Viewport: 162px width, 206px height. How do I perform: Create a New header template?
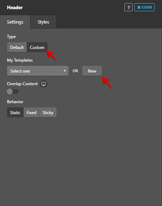coord(92,71)
